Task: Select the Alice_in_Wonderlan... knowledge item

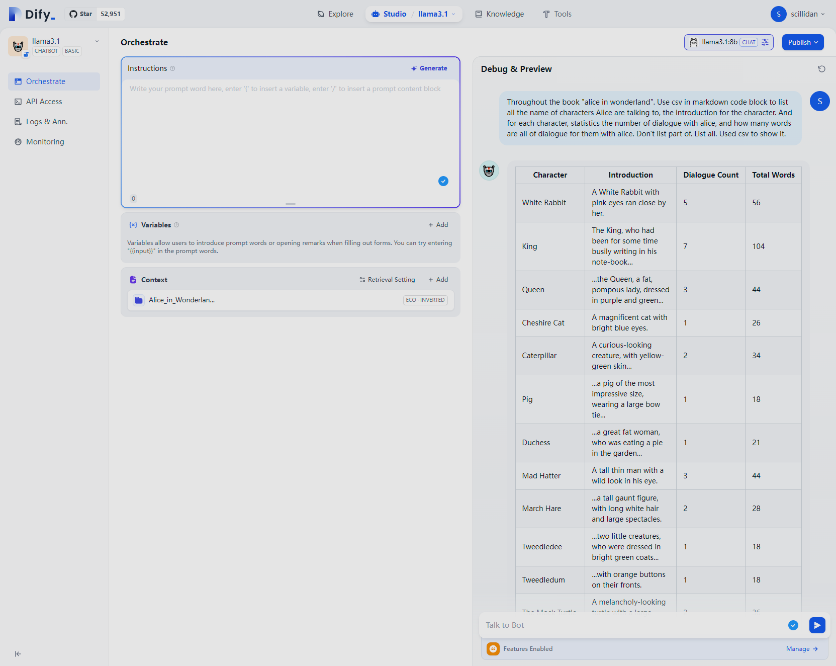Action: 291,300
